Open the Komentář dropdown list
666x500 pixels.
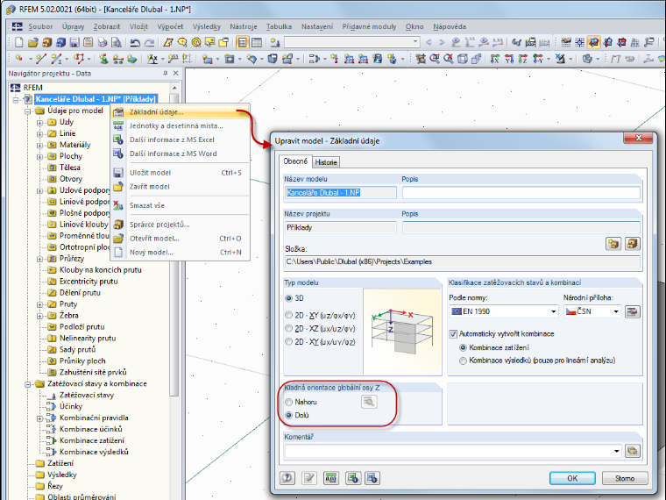pyautogui.click(x=616, y=451)
